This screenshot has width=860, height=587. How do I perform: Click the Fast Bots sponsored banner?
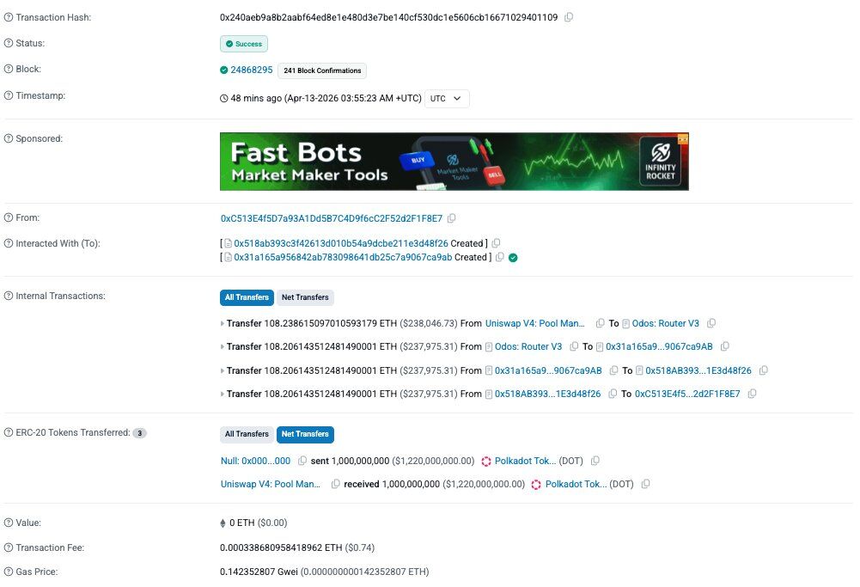point(454,161)
